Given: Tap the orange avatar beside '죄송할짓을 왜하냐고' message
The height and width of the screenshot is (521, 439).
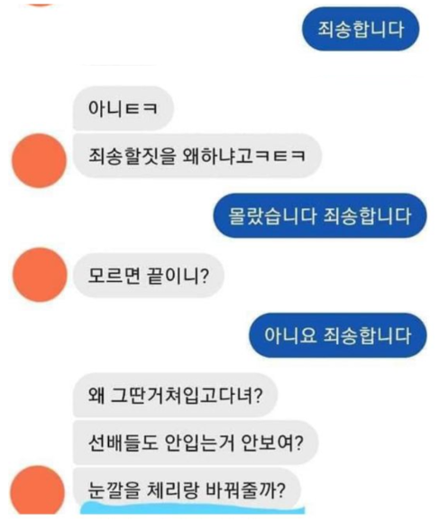Looking at the screenshot, I should (x=40, y=160).
